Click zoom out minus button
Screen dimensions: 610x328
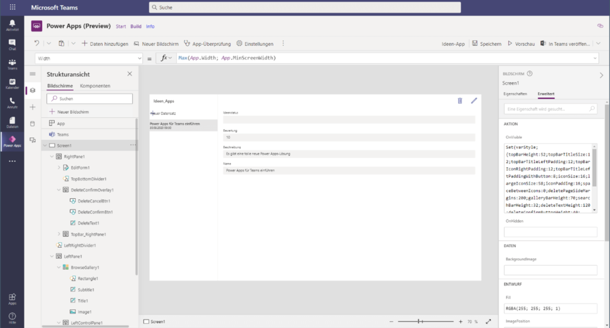(391, 322)
